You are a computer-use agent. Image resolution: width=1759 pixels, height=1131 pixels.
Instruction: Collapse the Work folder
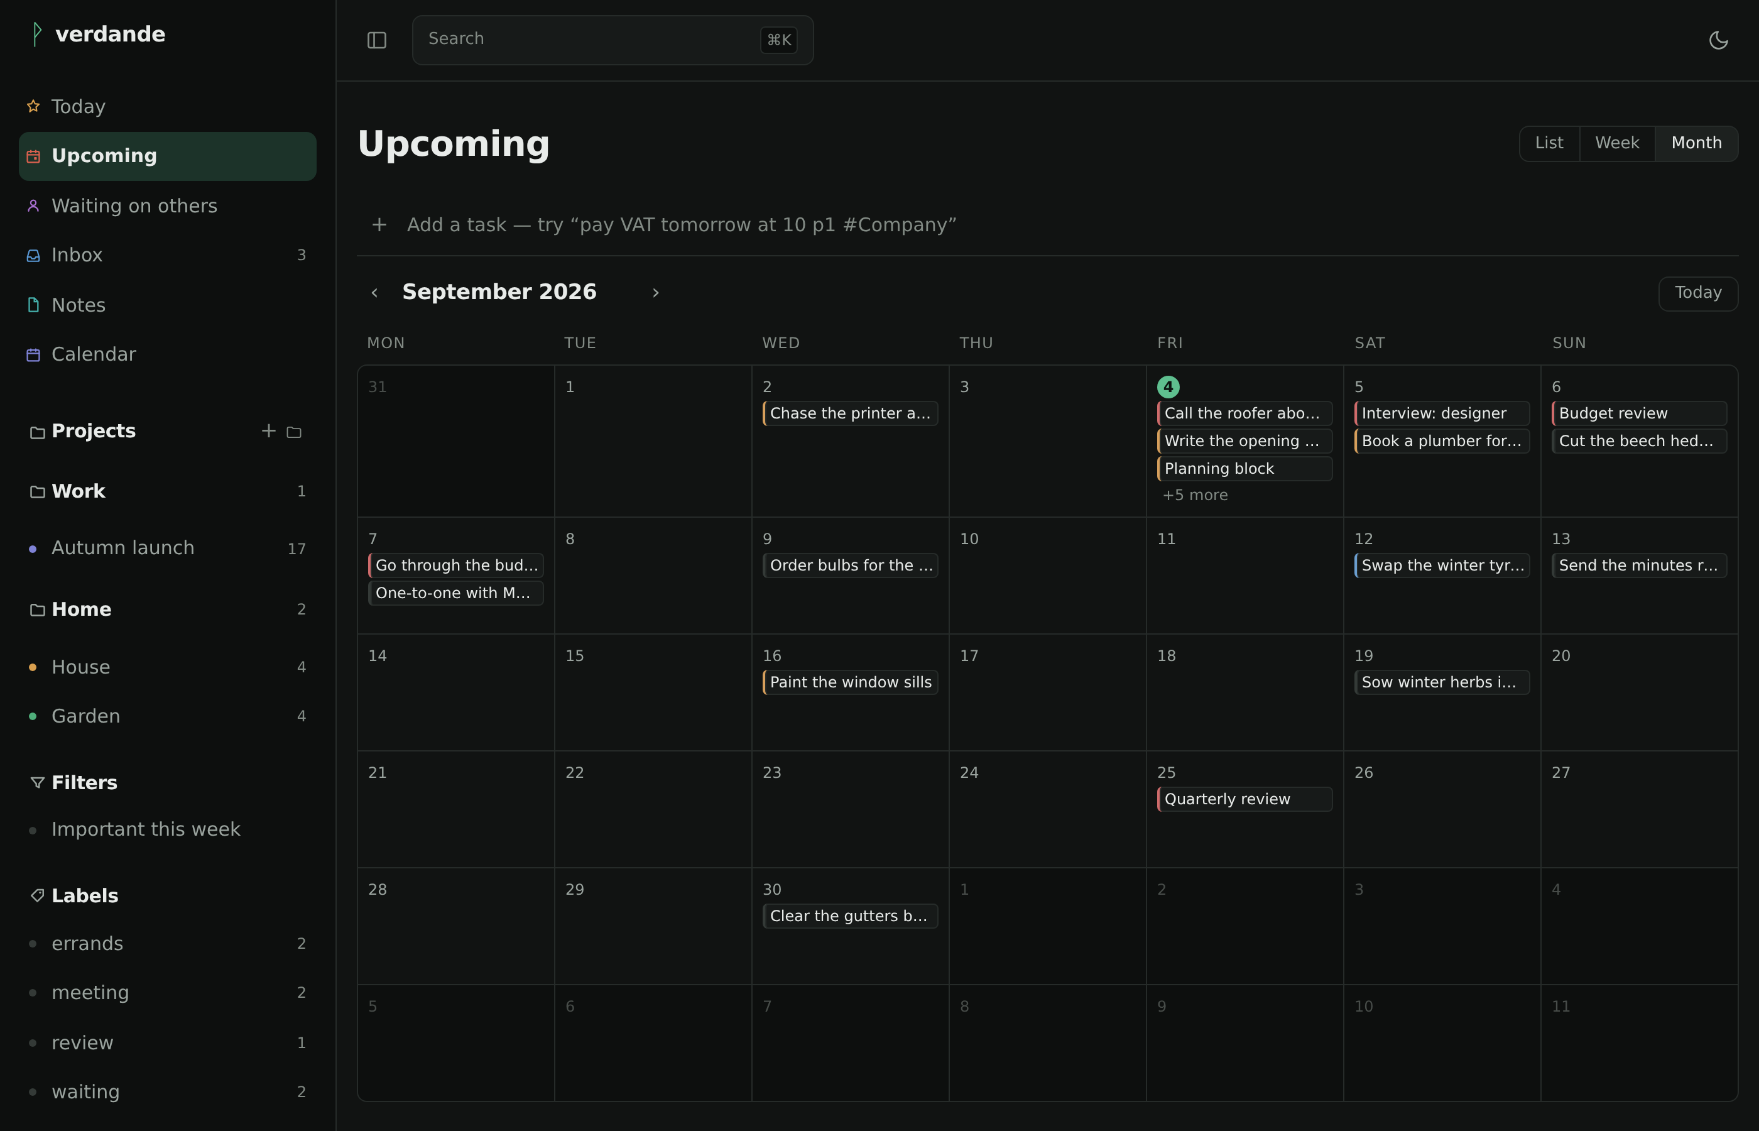(x=79, y=491)
